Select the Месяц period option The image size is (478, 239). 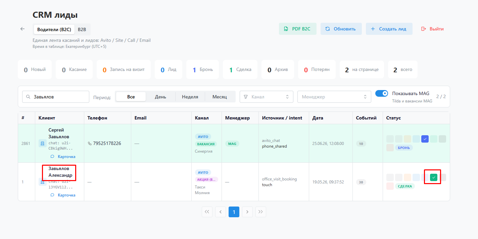pyautogui.click(x=220, y=97)
